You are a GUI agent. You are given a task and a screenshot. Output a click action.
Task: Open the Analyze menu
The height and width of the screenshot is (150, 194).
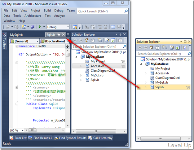point(60,16)
